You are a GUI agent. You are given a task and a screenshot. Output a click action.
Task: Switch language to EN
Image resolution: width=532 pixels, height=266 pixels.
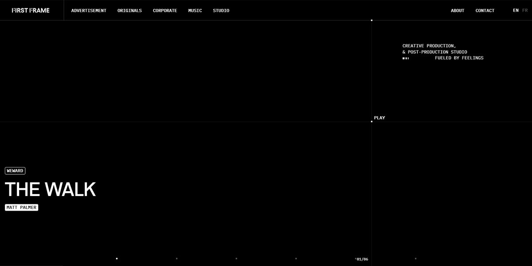516,10
